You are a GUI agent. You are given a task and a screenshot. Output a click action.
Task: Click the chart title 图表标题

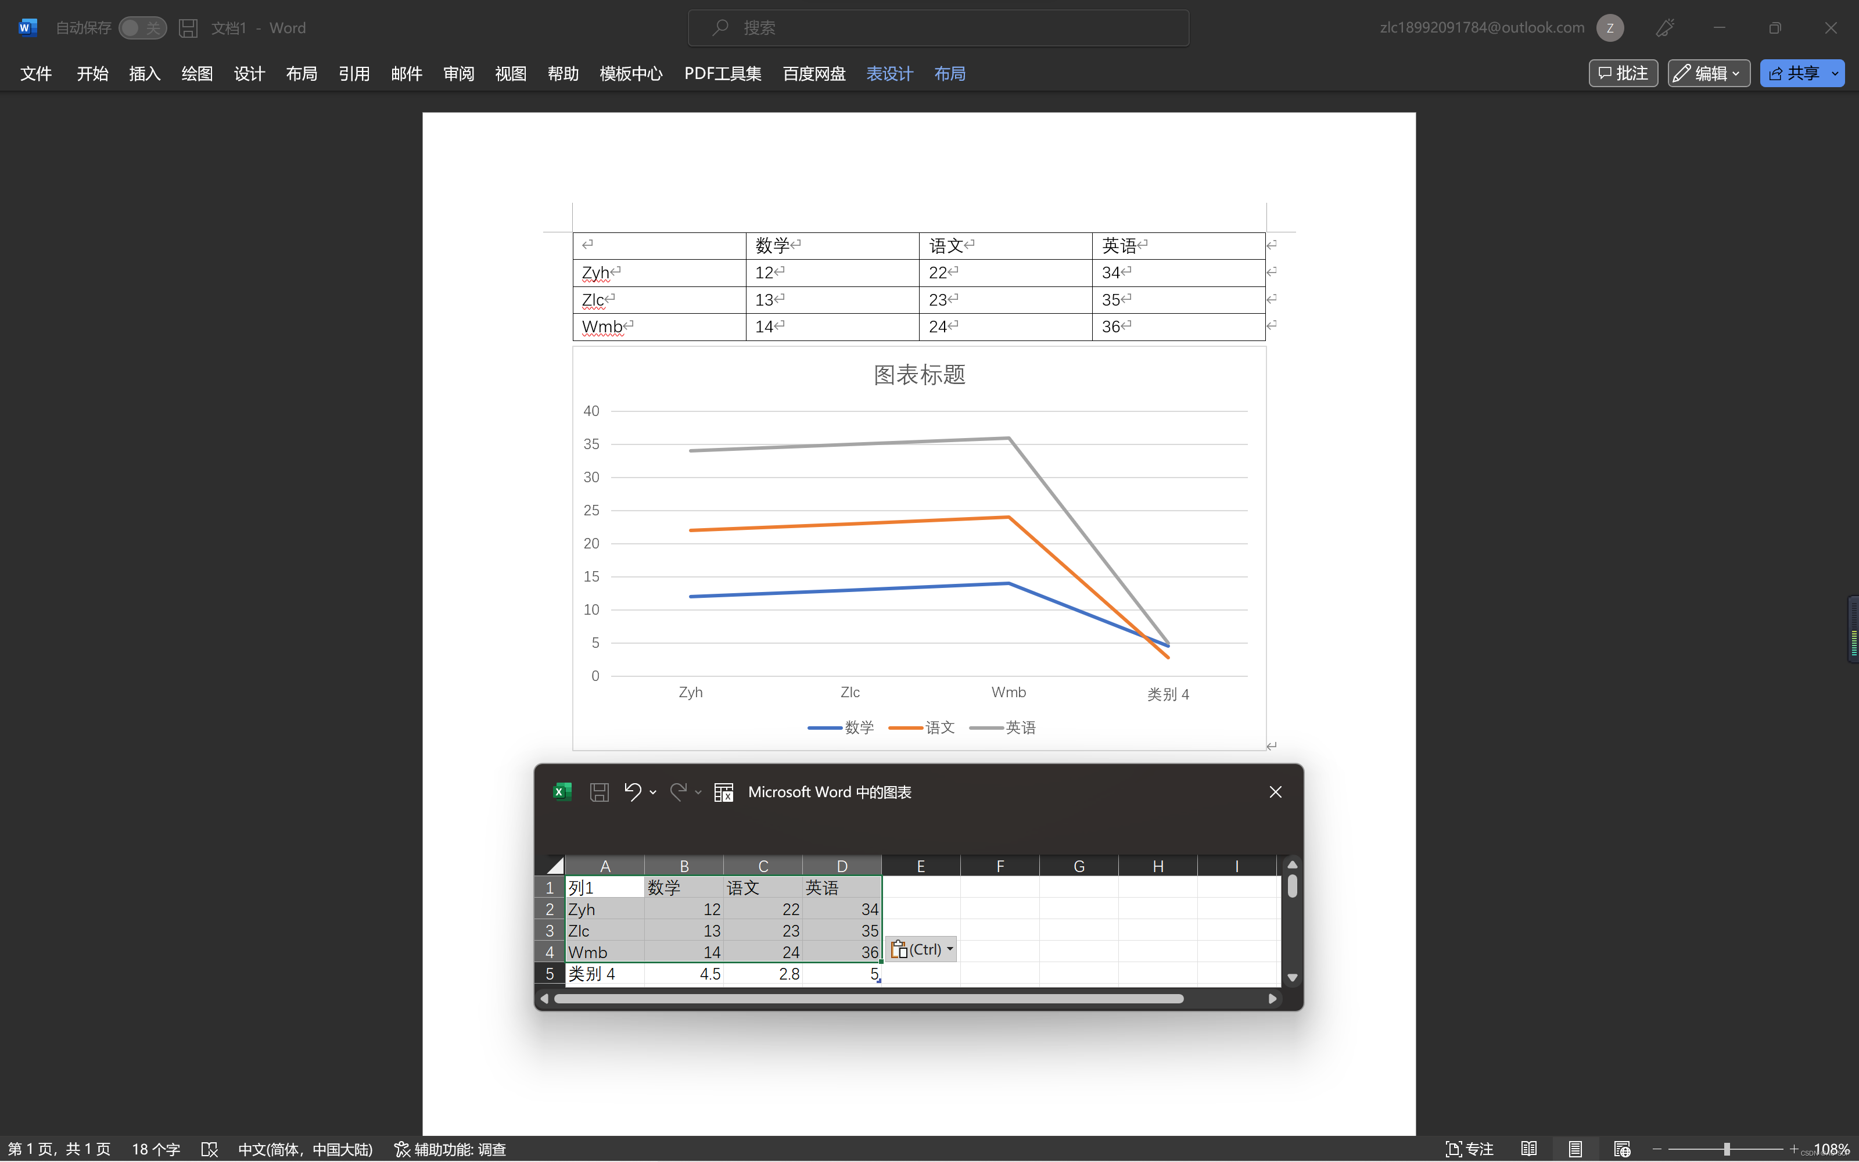[920, 374]
